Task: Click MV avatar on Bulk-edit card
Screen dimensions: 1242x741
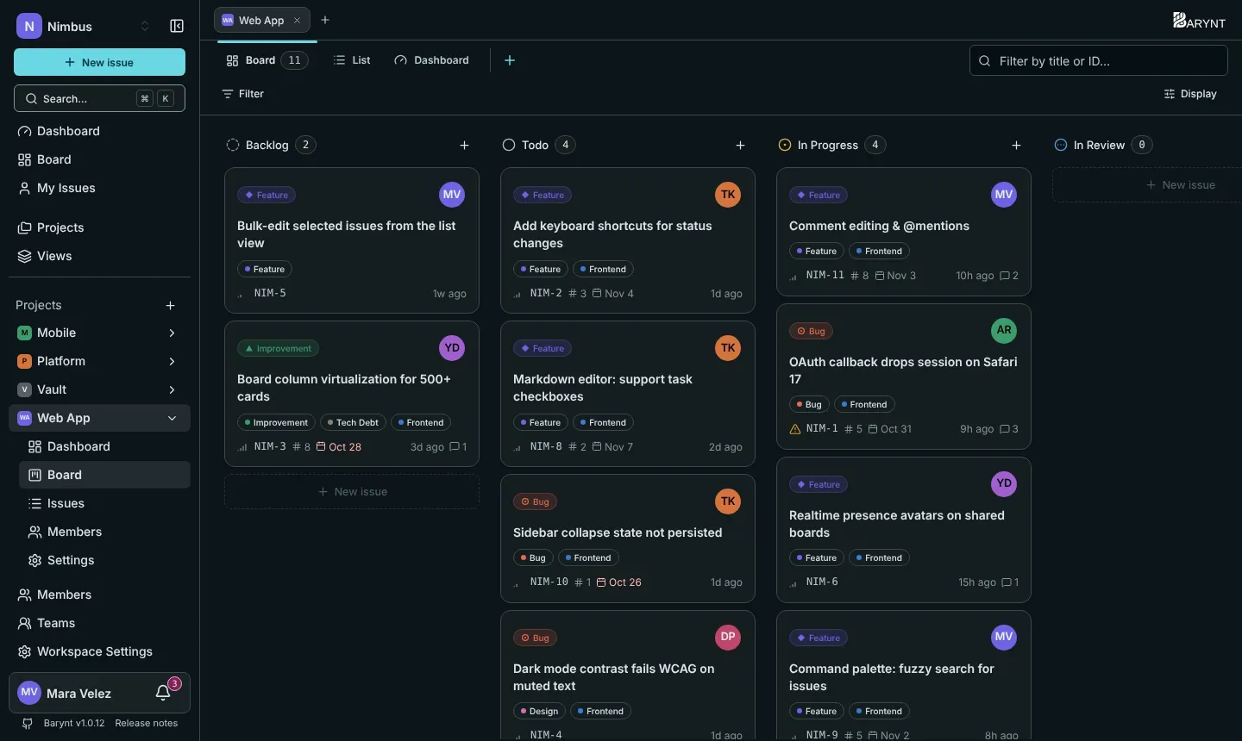Action: click(452, 195)
